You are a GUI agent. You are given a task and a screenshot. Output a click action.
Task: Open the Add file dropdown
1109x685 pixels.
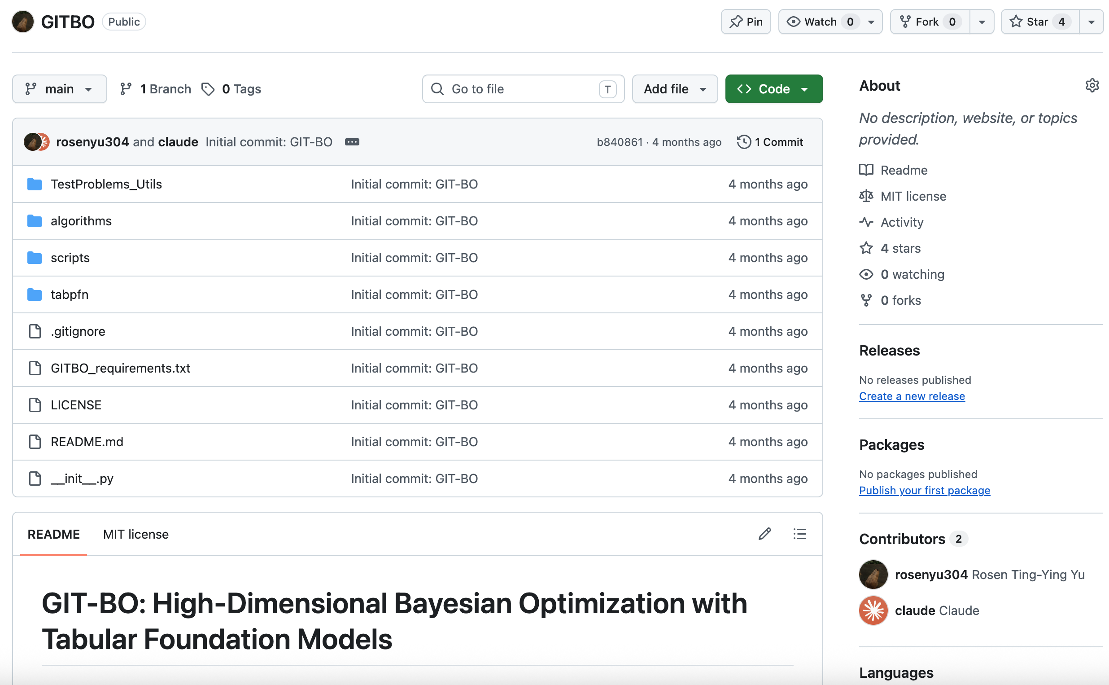pyautogui.click(x=674, y=89)
